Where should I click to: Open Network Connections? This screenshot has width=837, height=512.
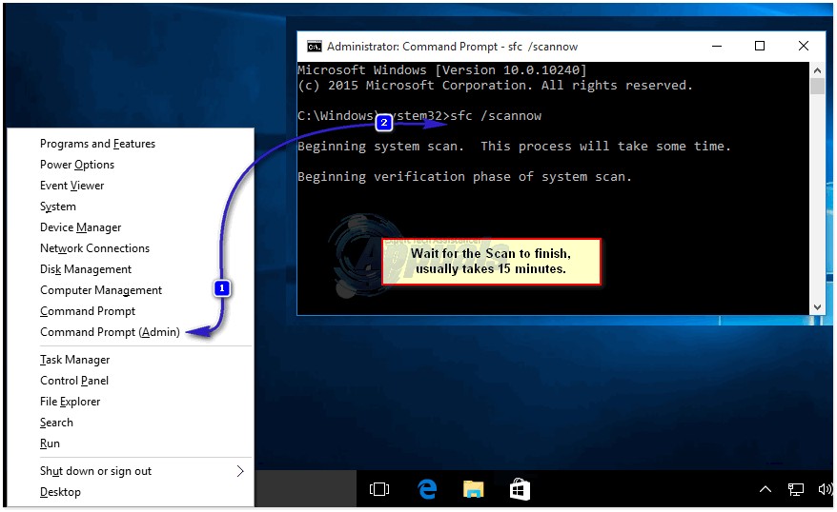coord(94,248)
